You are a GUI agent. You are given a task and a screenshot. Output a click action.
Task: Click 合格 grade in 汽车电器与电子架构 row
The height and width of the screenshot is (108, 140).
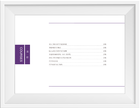coord(105,65)
